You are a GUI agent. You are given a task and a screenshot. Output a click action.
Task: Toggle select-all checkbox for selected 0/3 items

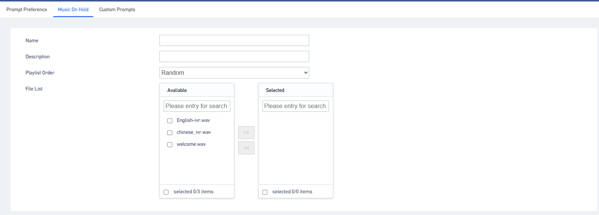(166, 192)
